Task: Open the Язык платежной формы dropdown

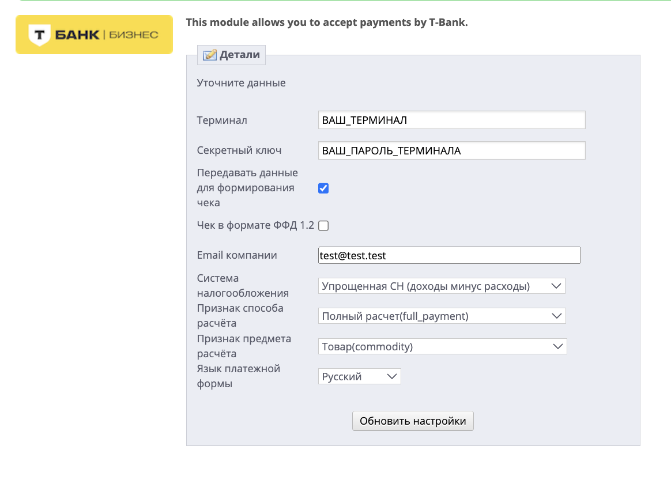Action: pos(360,376)
